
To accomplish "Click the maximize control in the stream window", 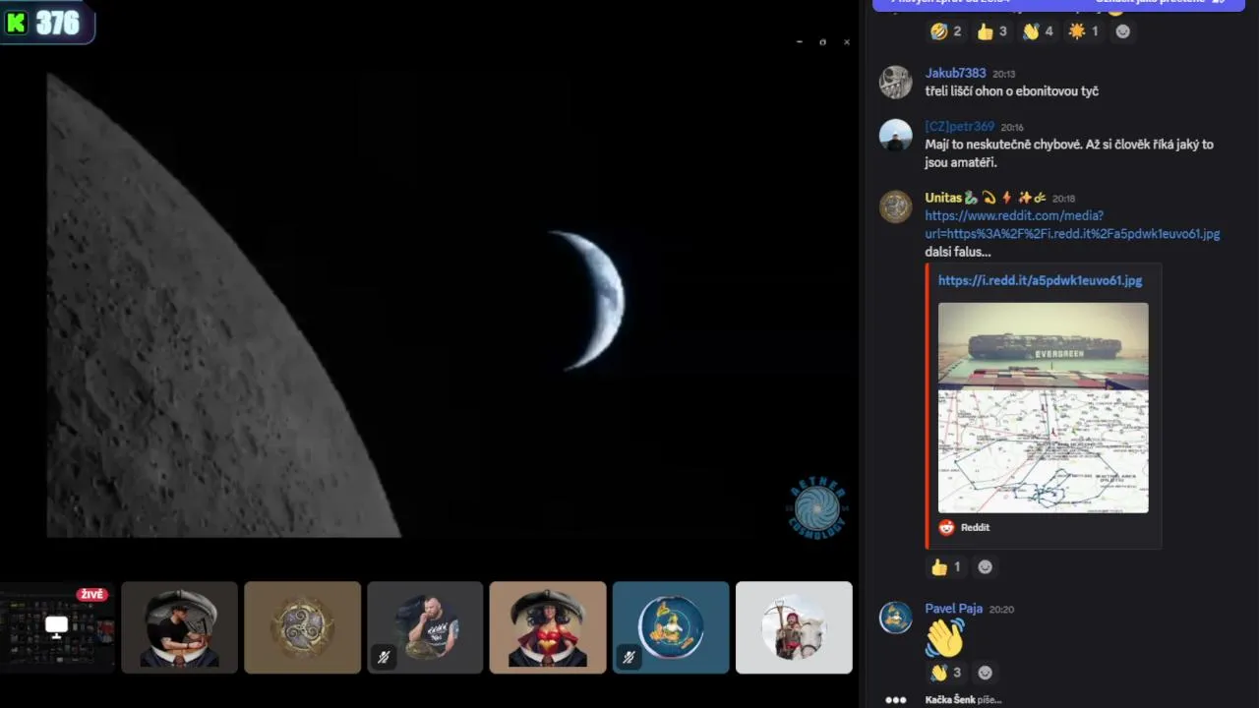I will coord(822,42).
